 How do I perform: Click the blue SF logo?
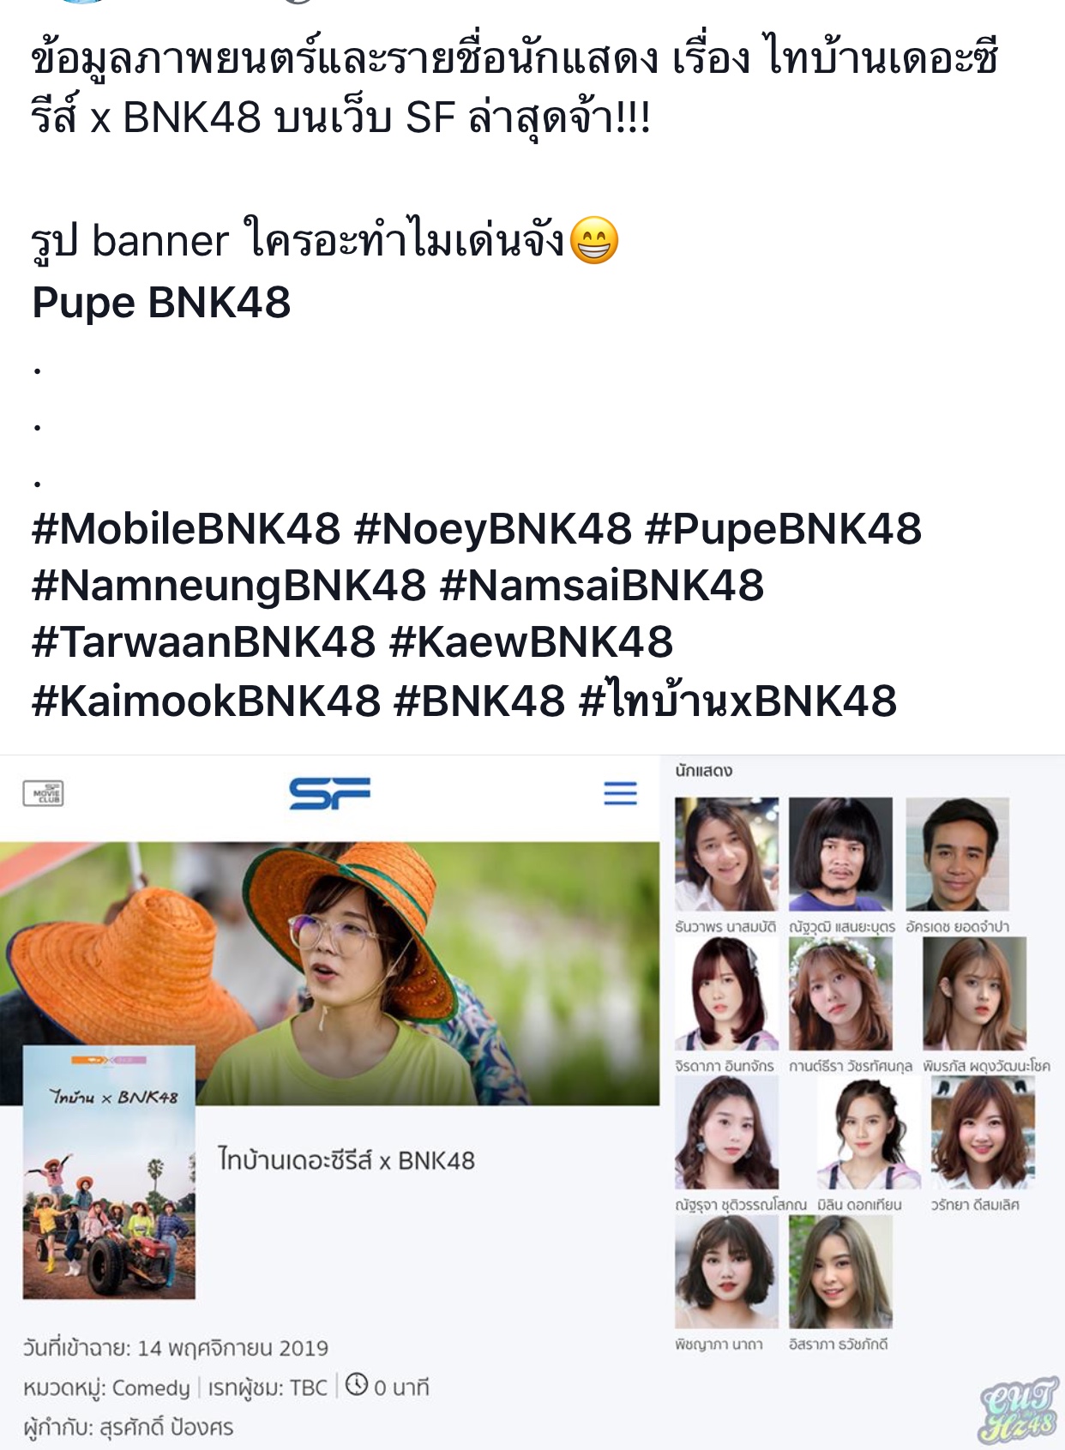(330, 793)
